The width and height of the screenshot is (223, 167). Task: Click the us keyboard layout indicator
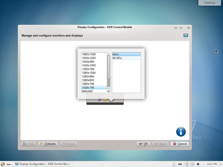180,164
